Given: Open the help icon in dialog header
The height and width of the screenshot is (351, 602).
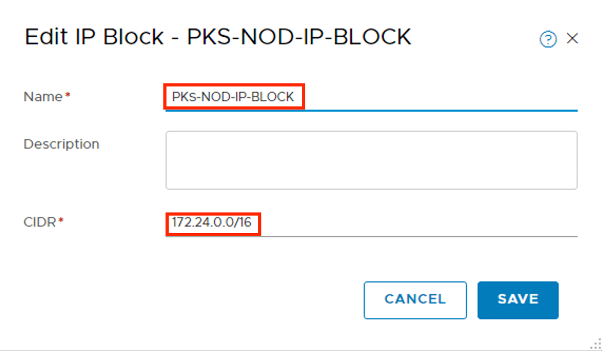Looking at the screenshot, I should pyautogui.click(x=548, y=39).
